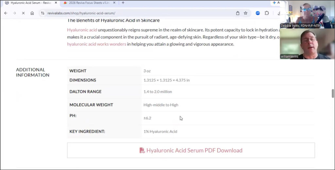Click the 'MOLECULAR WEIGHT' row label
335x170 pixels.
91,105
